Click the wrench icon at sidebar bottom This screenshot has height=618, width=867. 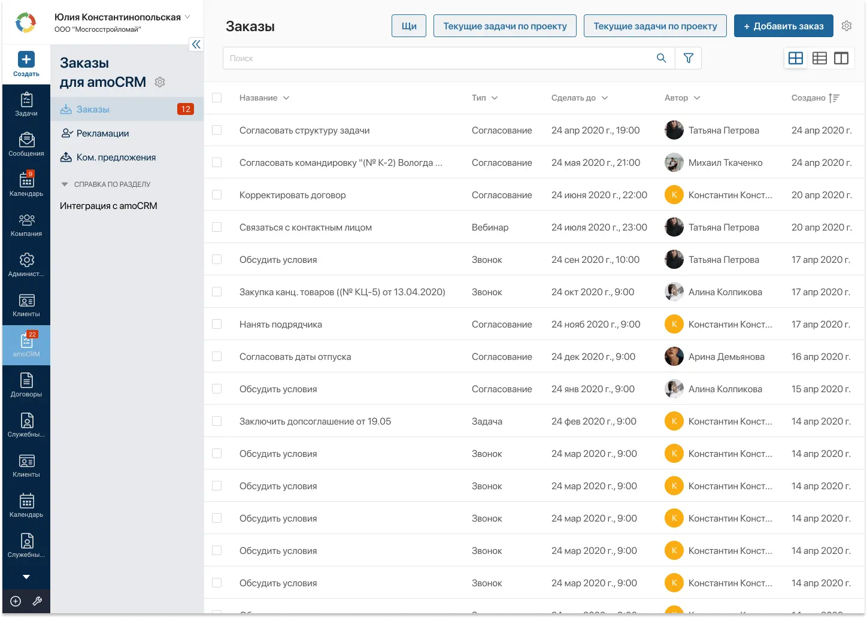tap(37, 601)
